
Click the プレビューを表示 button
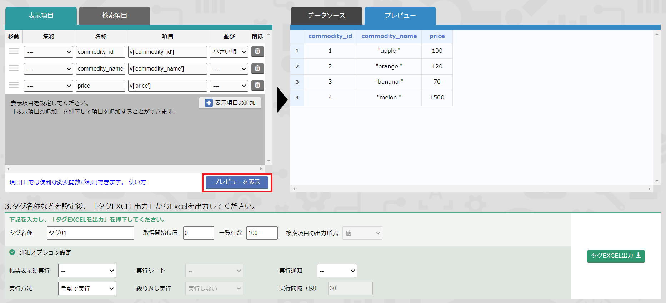click(237, 182)
